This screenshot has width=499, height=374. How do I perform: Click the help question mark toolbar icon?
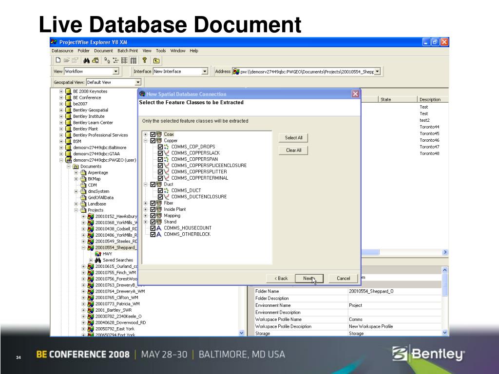pos(145,60)
